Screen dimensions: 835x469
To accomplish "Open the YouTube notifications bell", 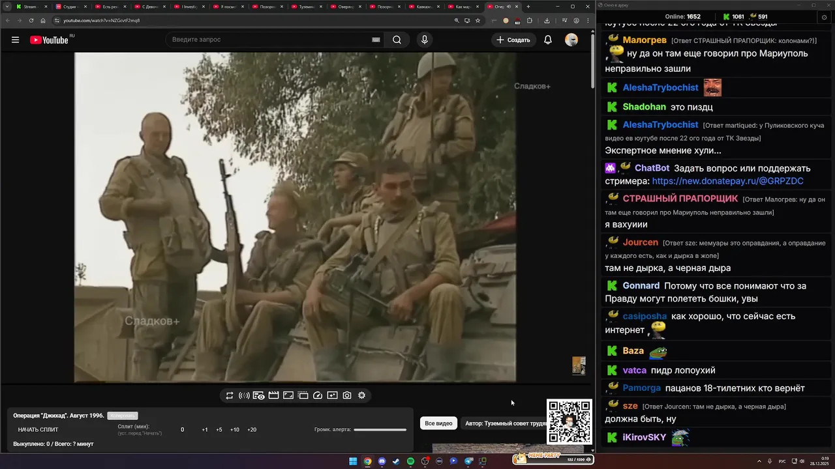I will (548, 40).
